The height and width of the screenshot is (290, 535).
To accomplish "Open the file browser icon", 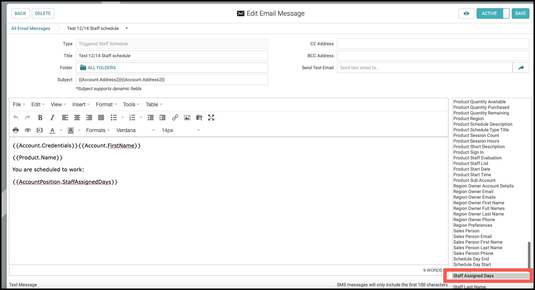I will pos(199,117).
